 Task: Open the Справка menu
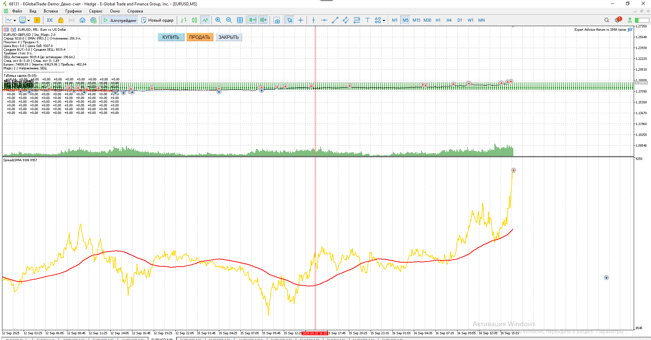pos(135,11)
